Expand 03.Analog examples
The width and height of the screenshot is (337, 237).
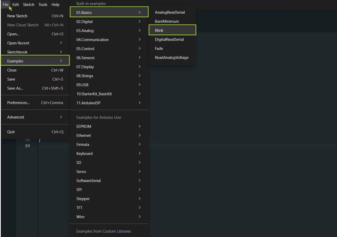109,31
